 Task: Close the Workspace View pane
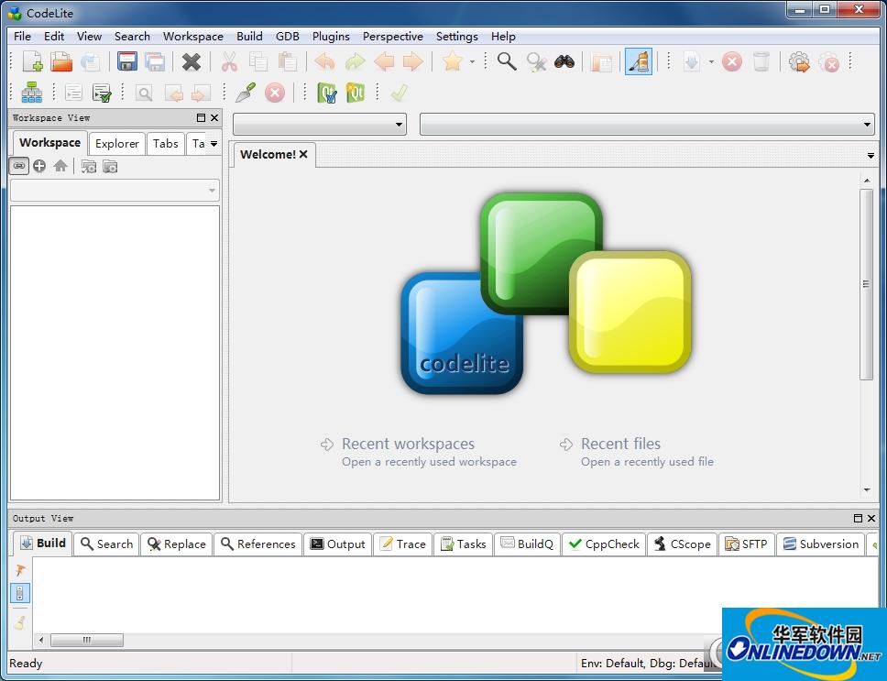point(214,117)
